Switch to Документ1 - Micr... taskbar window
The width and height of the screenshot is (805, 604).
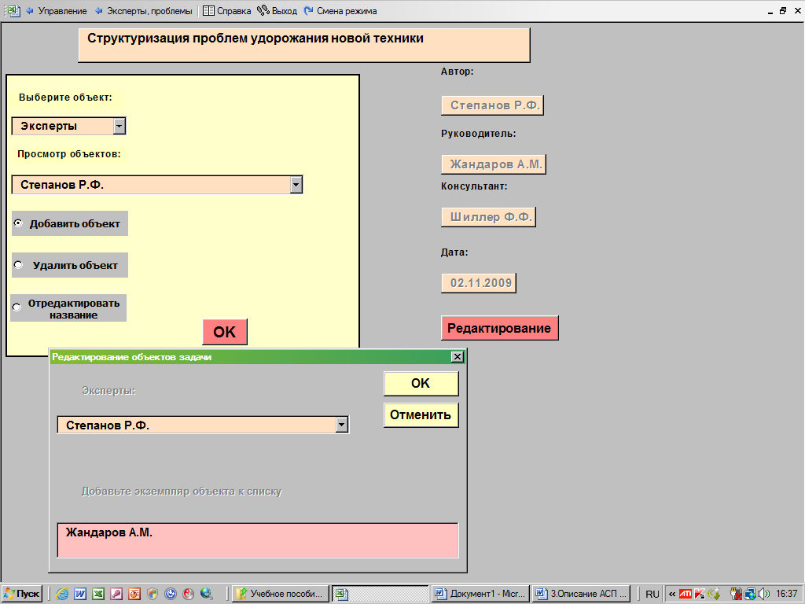pos(480,594)
